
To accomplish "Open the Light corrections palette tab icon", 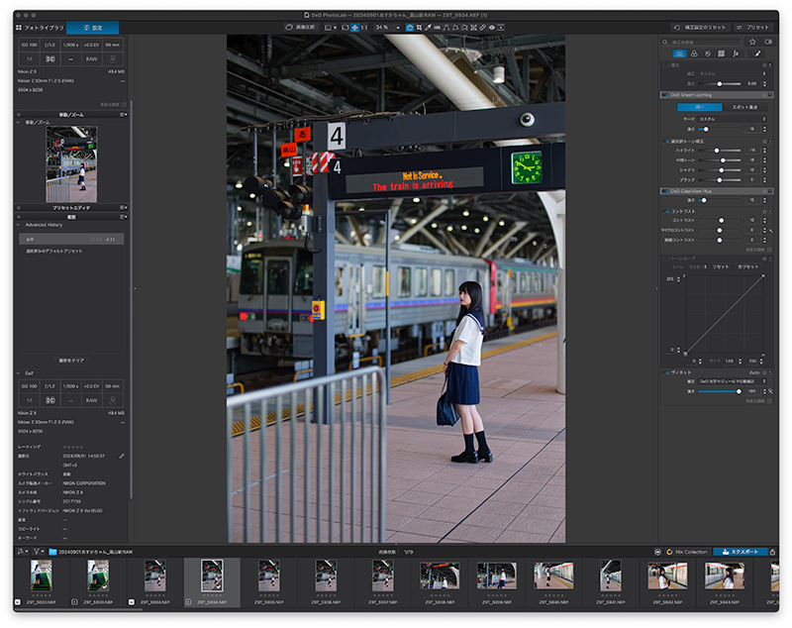I will (x=679, y=53).
